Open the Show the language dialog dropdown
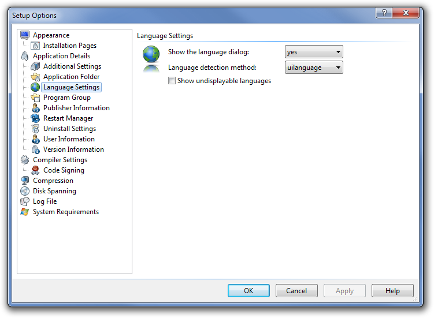Image resolution: width=434 pixels, height=318 pixels. 314,52
